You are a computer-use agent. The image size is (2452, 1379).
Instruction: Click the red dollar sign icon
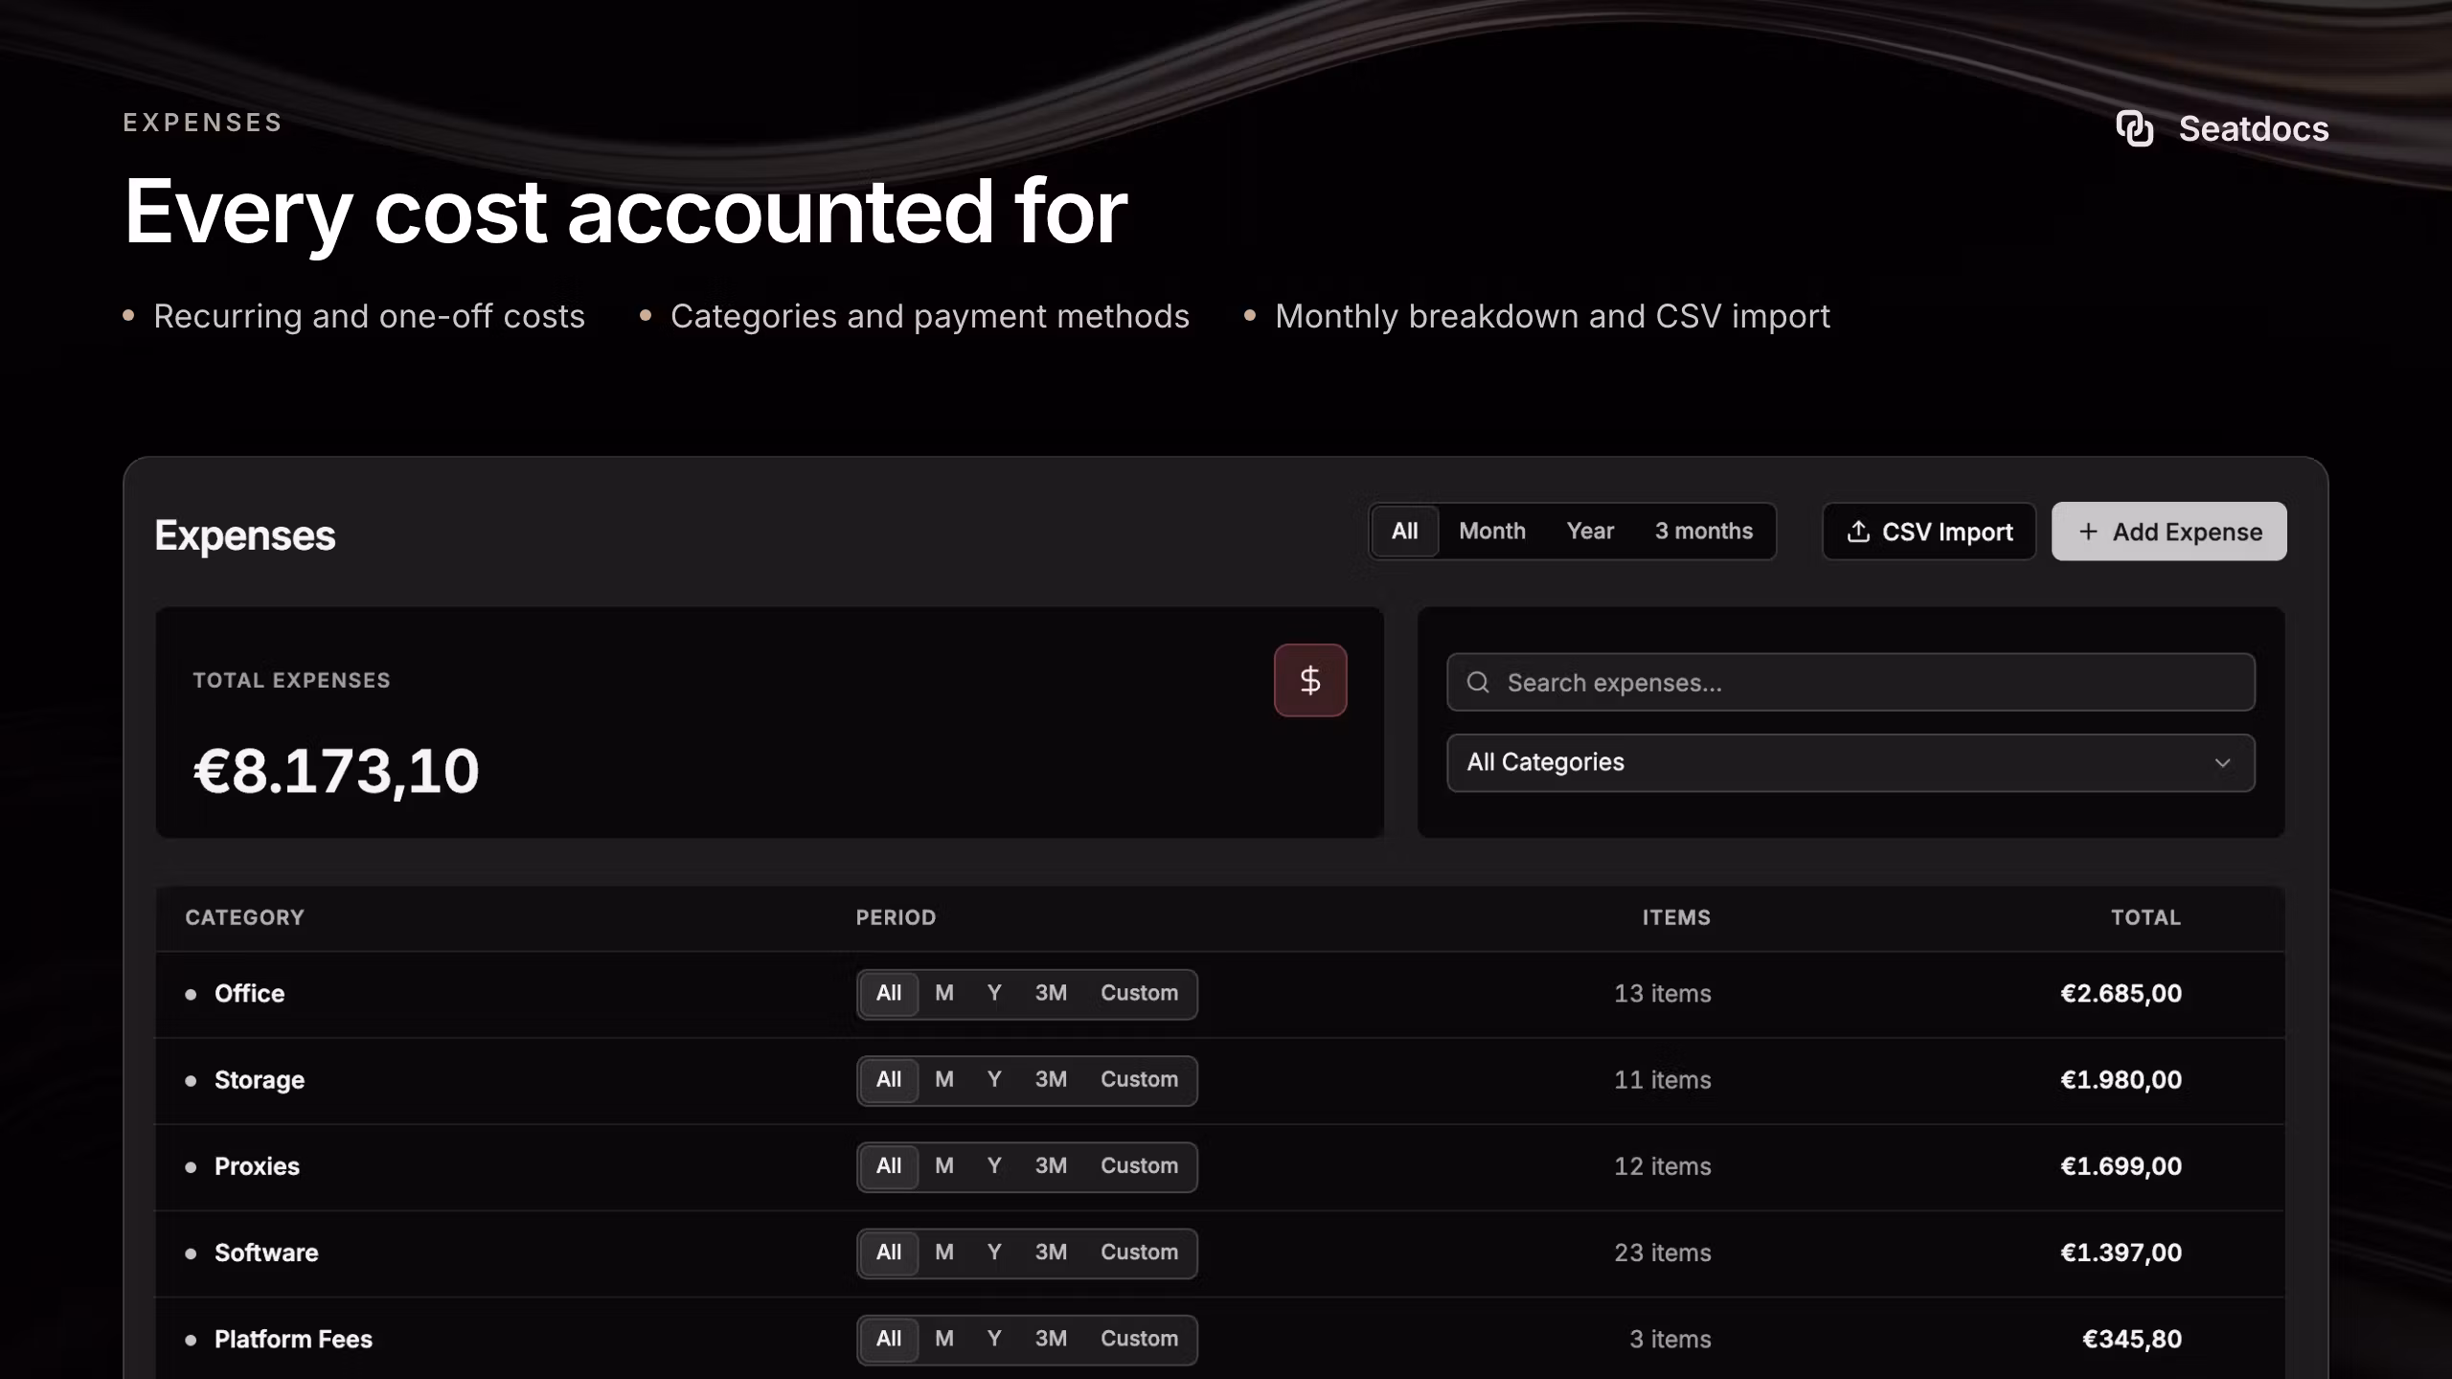(1310, 681)
